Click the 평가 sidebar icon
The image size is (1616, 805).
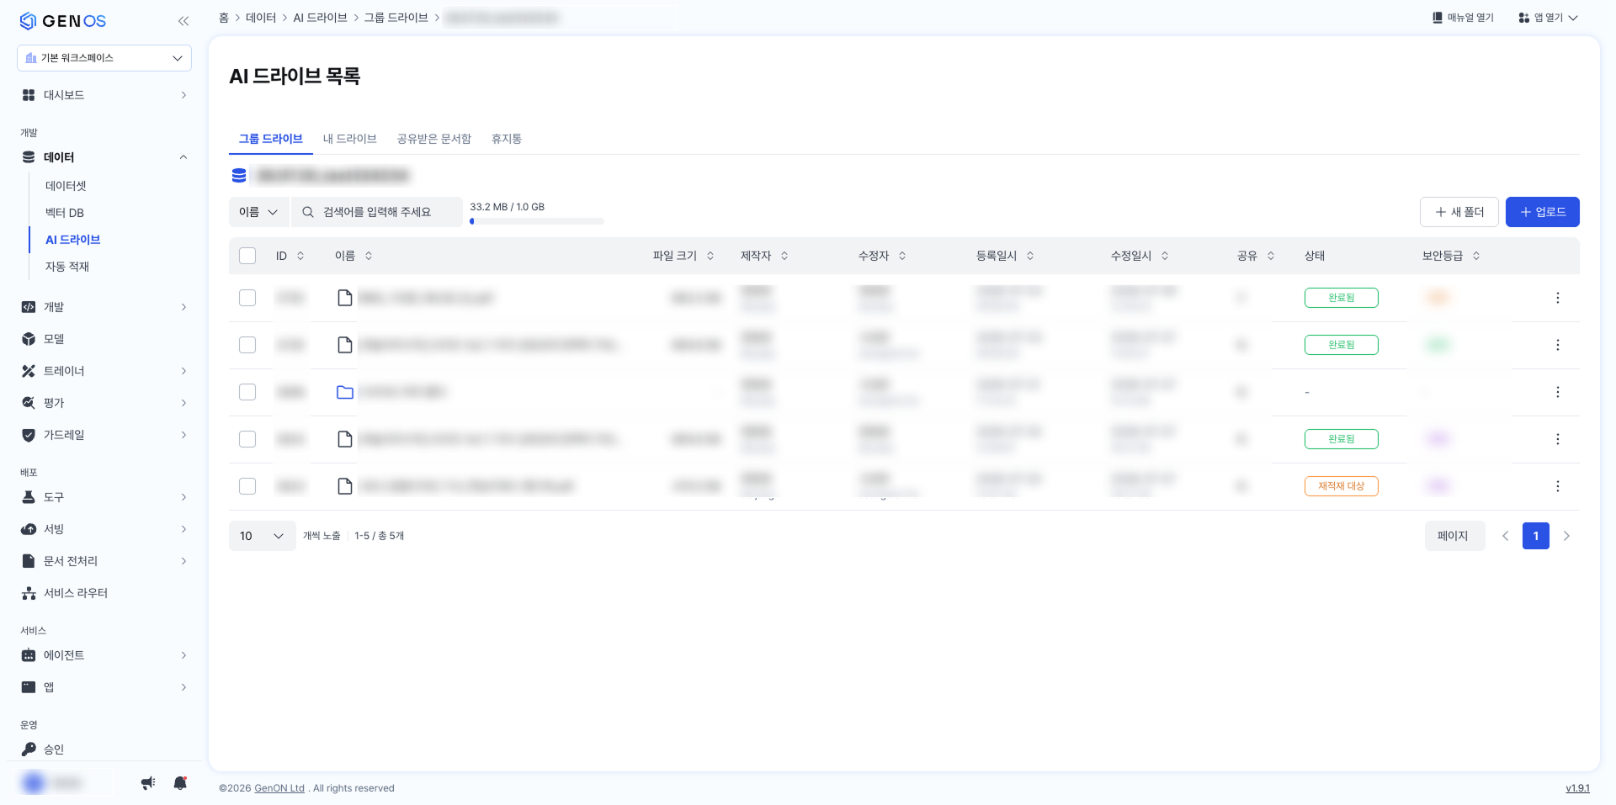pyautogui.click(x=29, y=403)
